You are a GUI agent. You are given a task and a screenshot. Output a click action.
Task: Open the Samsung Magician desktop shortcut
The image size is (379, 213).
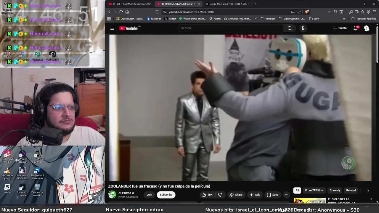22,157
